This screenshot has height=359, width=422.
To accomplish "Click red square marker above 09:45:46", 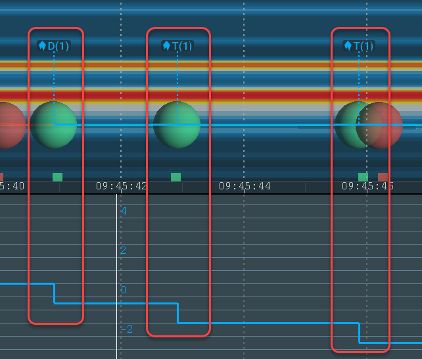I will pyautogui.click(x=383, y=177).
